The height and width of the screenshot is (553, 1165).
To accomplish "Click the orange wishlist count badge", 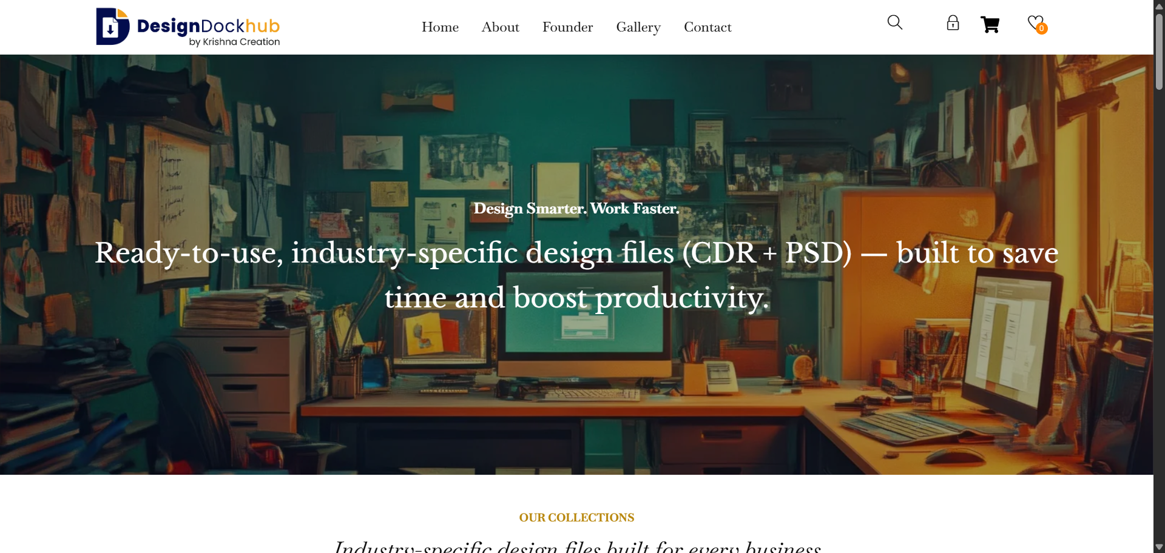I will 1042,28.
